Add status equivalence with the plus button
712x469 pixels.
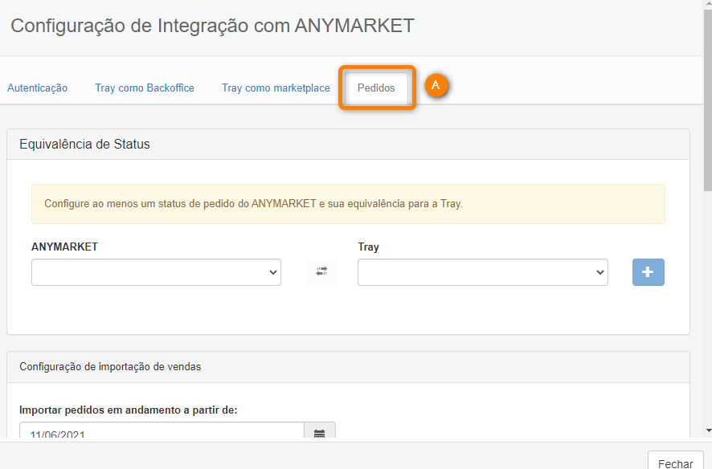(648, 272)
